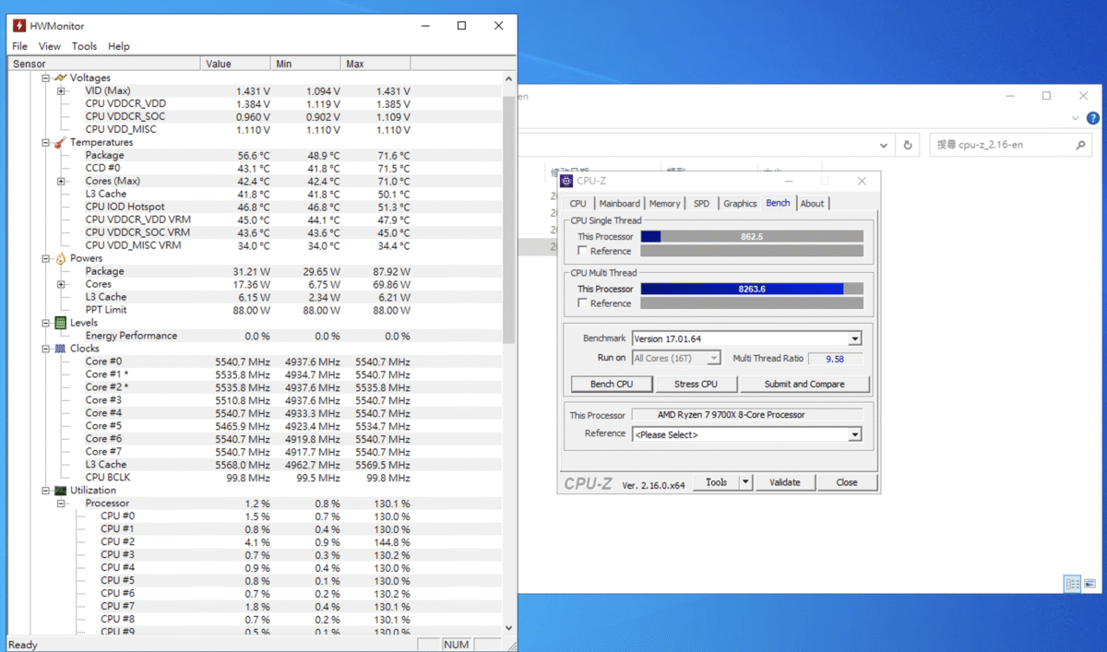Switch to the Mainboard tab
This screenshot has height=652, width=1107.
[619, 204]
